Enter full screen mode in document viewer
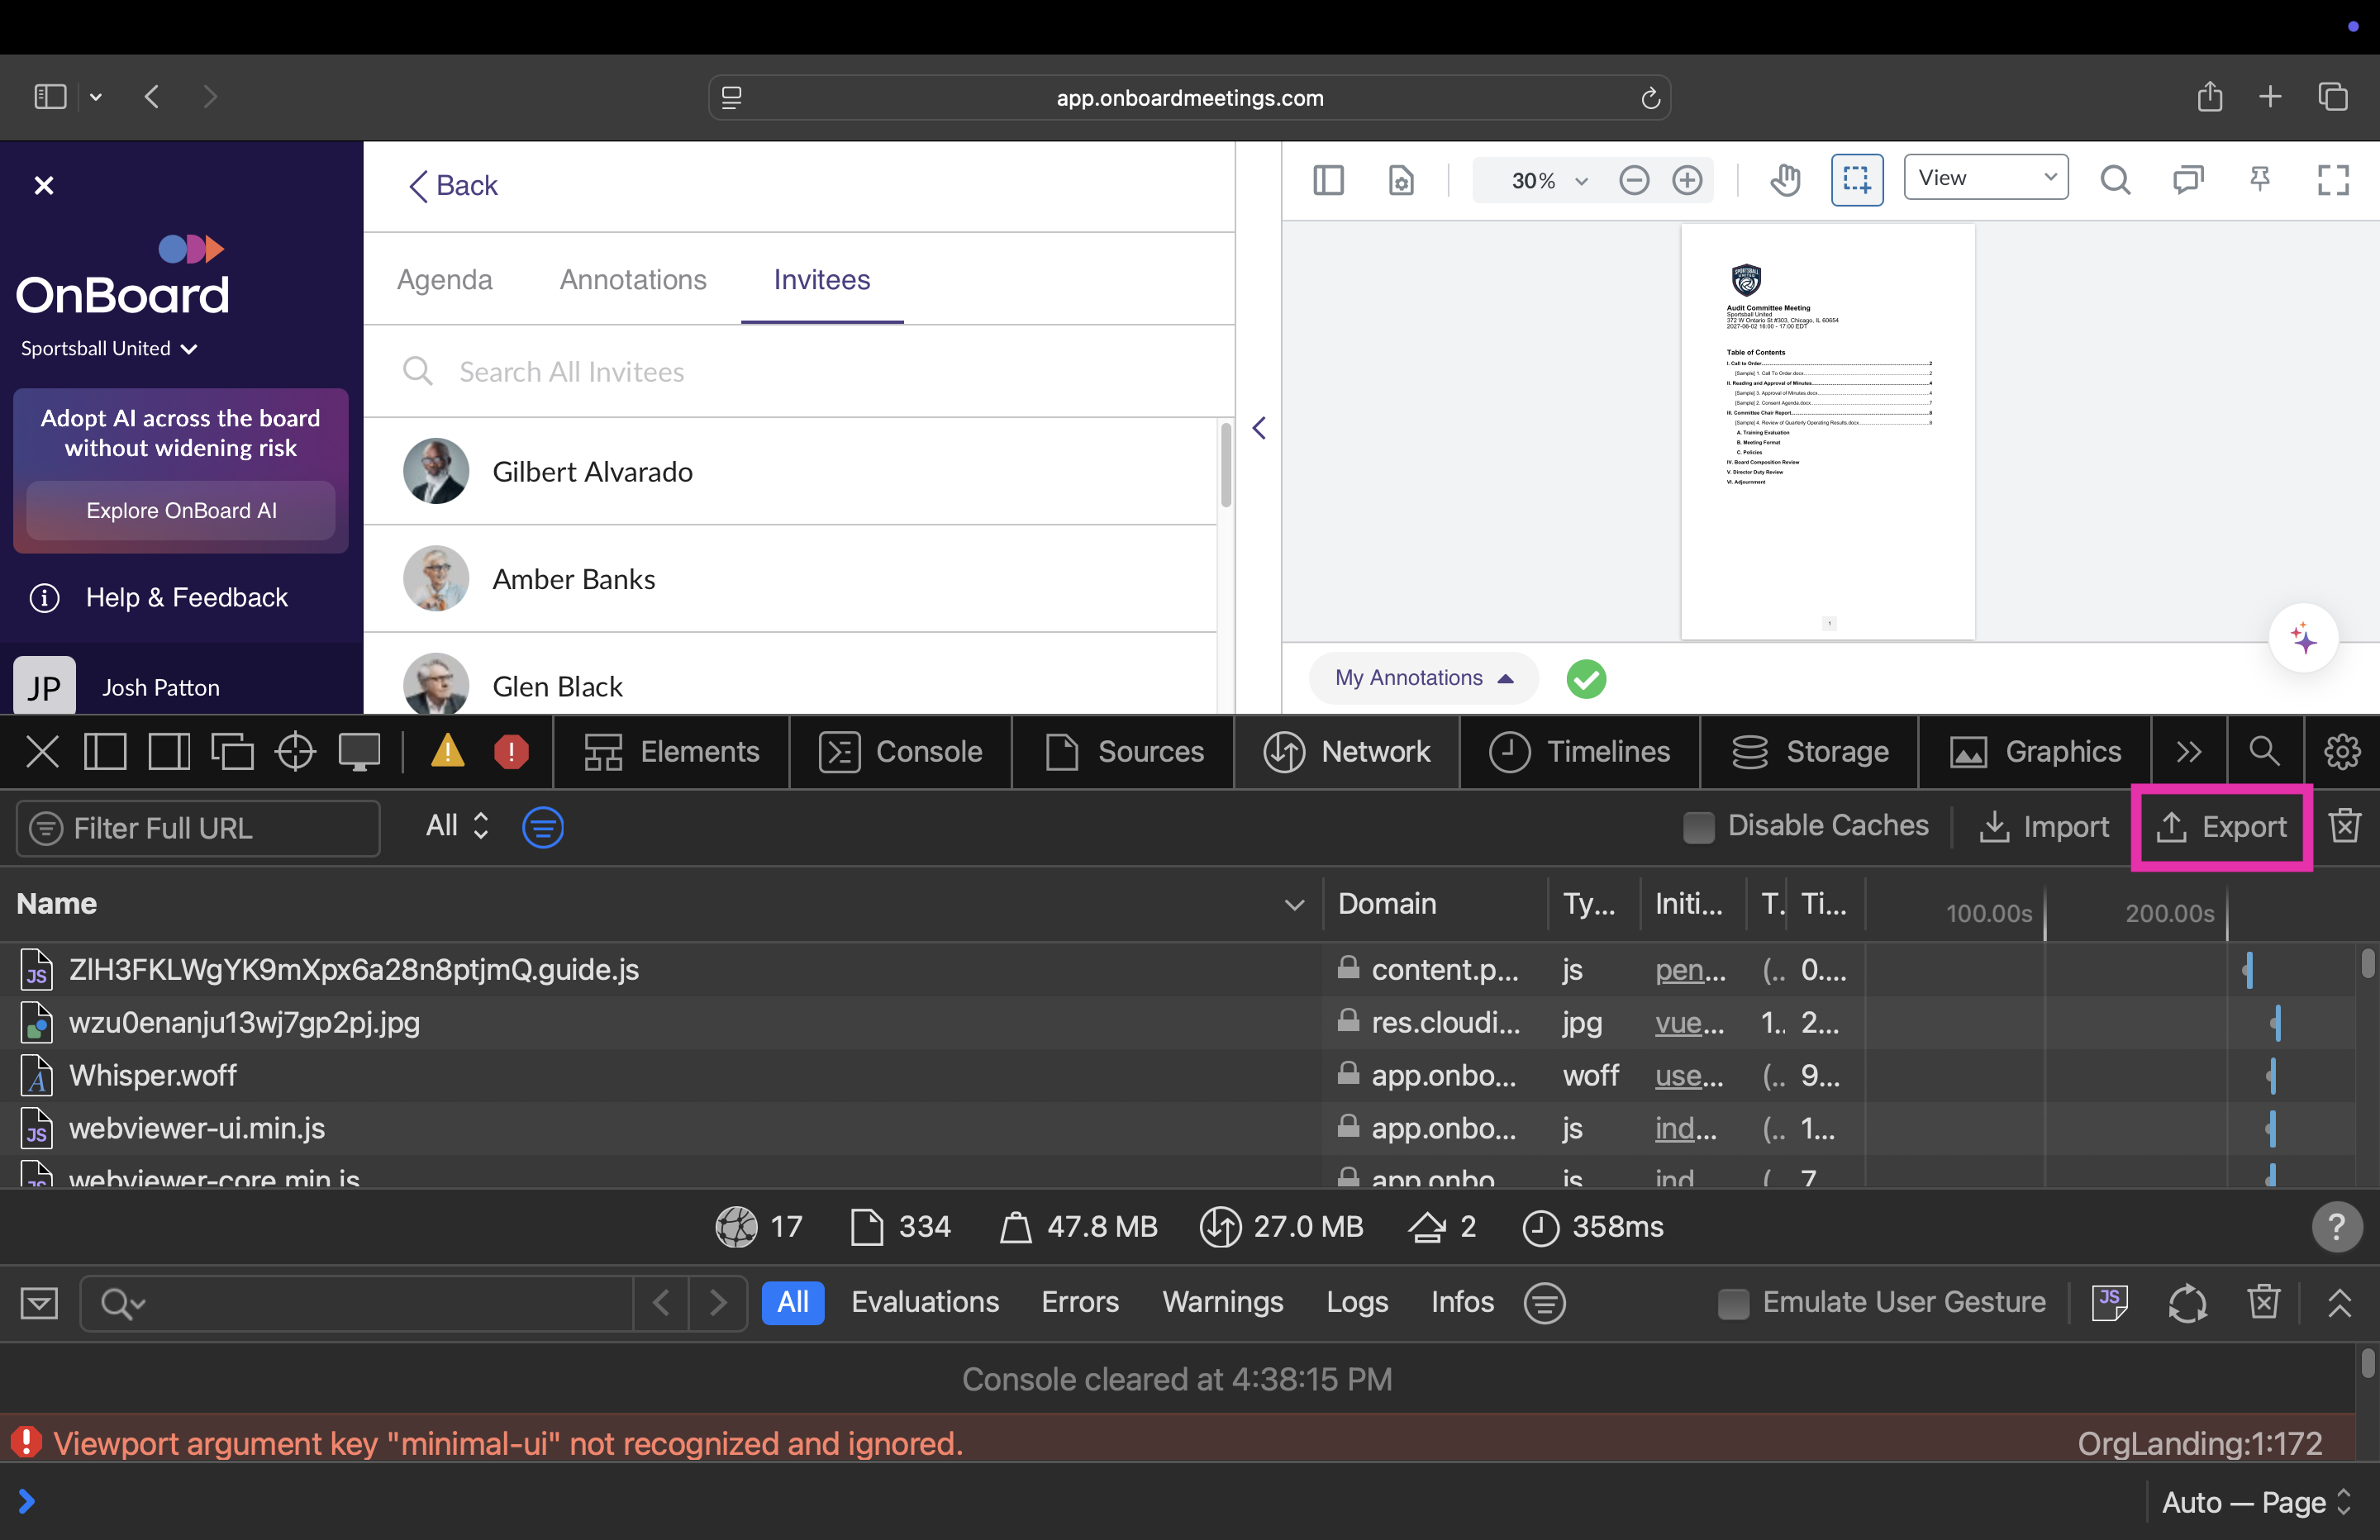2380x1540 pixels. pyautogui.click(x=2333, y=180)
